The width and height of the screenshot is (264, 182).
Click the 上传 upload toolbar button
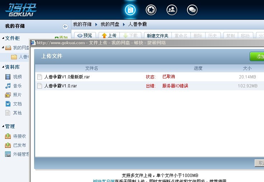[109, 36]
